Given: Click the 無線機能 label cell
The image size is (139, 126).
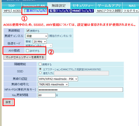Looking at the screenshot, I should [14, 30].
